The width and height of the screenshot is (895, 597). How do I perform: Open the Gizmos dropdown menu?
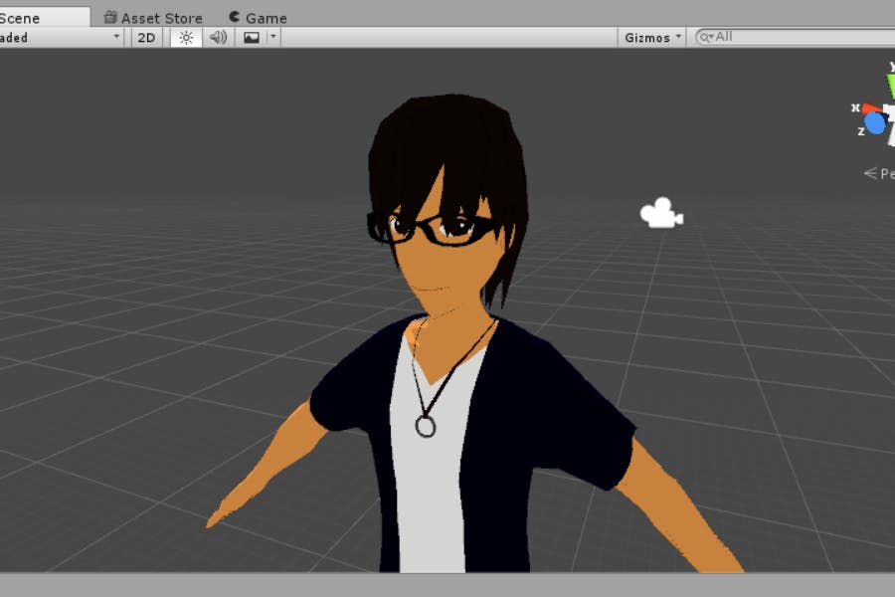click(x=652, y=37)
